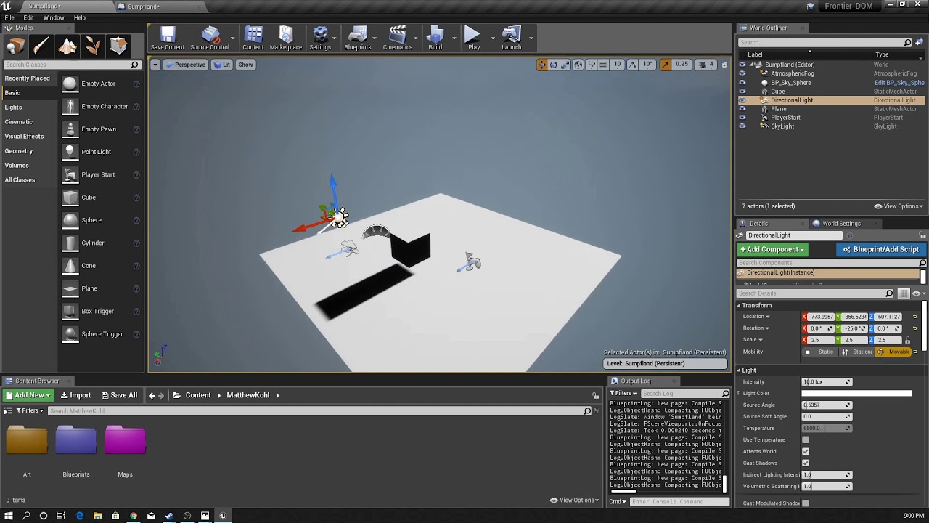Hide Cube actor via eye icon
The image size is (929, 523).
[742, 92]
